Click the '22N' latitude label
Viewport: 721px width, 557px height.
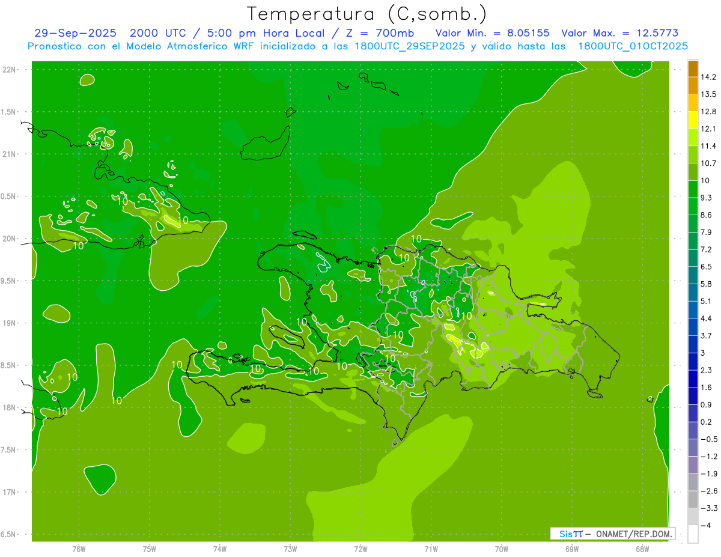9,69
